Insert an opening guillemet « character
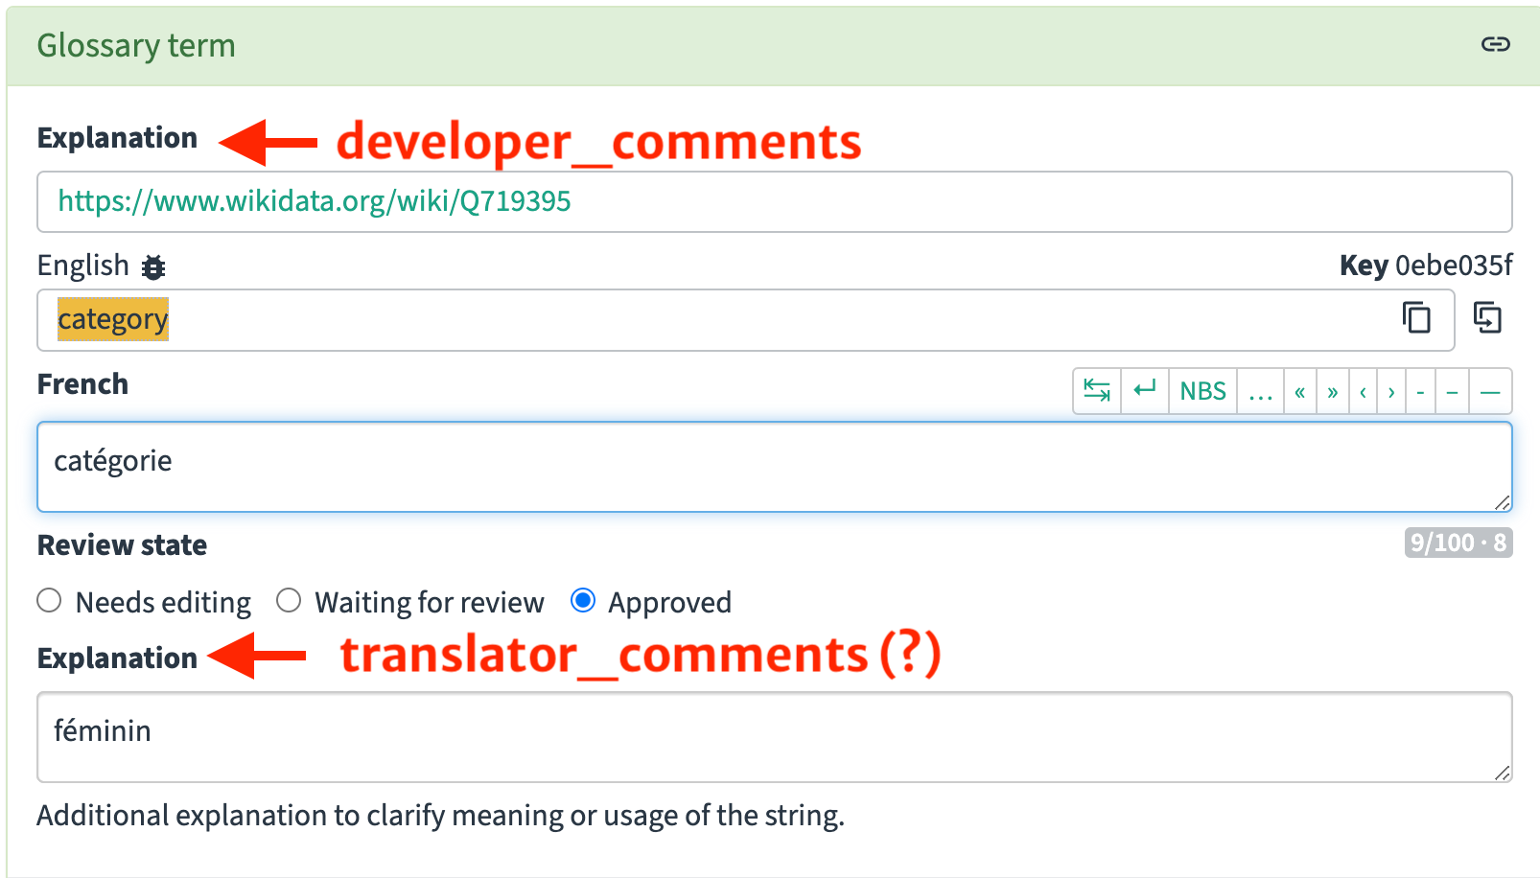Image resolution: width=1540 pixels, height=878 pixels. 1299,391
